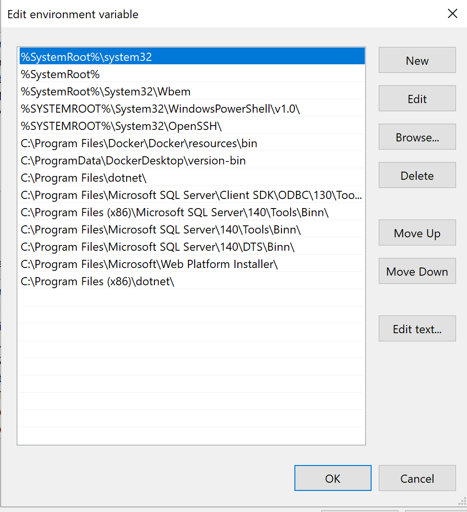Select the ProgramData\DockerDesktop\version-bin entry
The height and width of the screenshot is (512, 467).
[x=192, y=160]
